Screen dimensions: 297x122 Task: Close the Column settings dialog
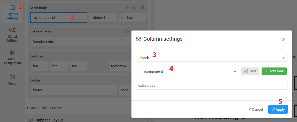point(283,39)
